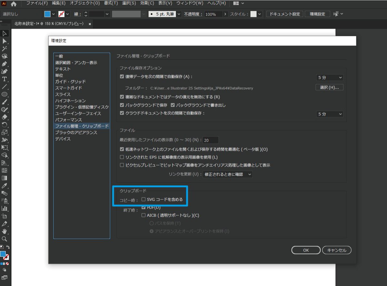The width and height of the screenshot is (387, 286).
Task: Select the Free Transform tool
Action: (x=5, y=147)
